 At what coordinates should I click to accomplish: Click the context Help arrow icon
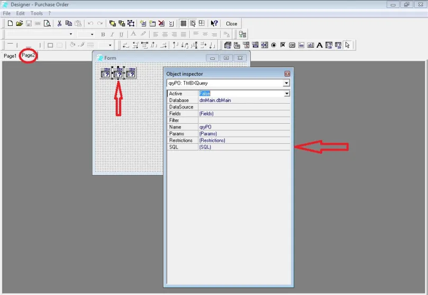pos(214,23)
